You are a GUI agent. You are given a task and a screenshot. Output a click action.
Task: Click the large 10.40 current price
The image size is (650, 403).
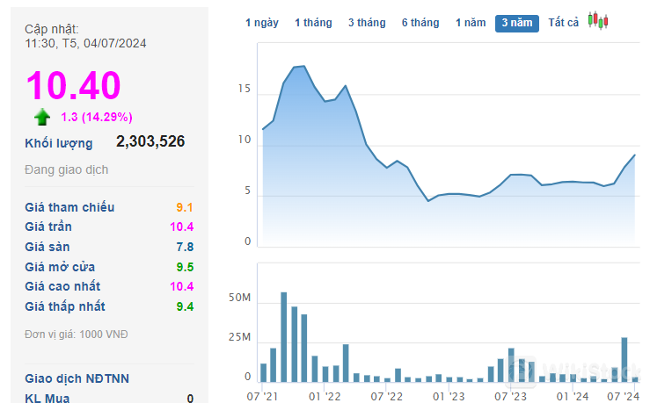coord(73,85)
